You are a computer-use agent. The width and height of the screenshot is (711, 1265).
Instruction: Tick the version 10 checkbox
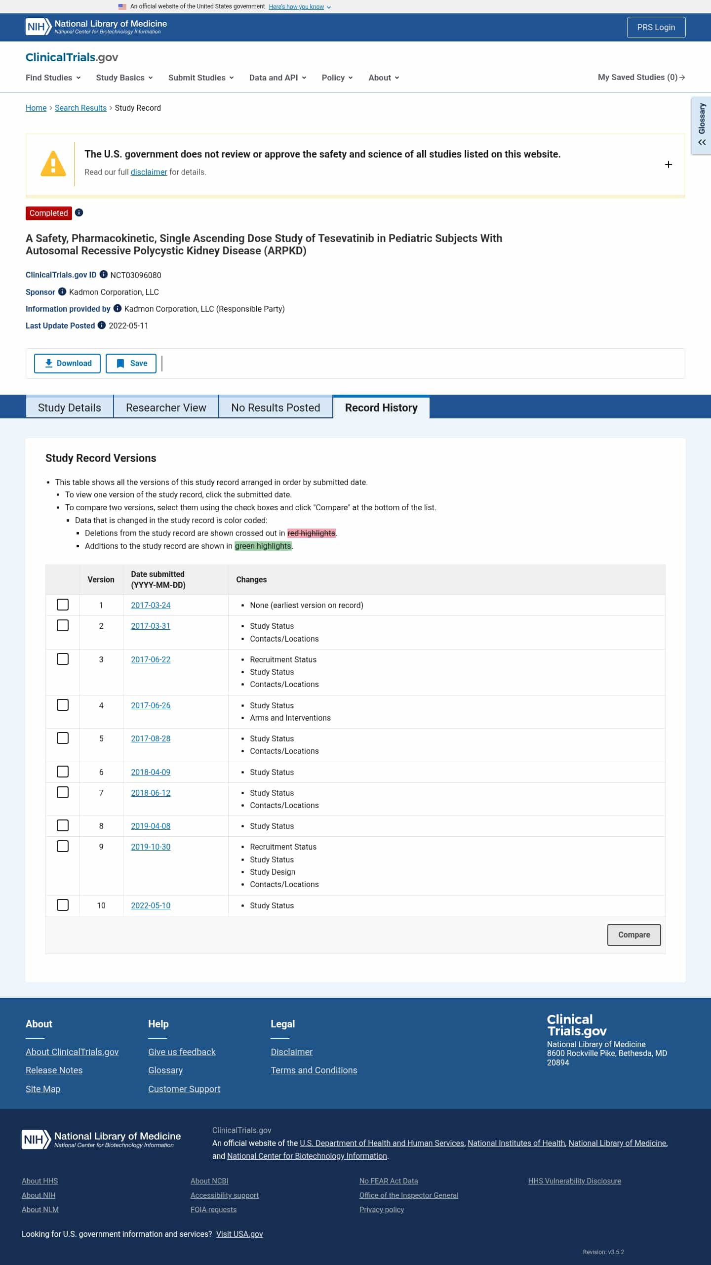point(63,905)
